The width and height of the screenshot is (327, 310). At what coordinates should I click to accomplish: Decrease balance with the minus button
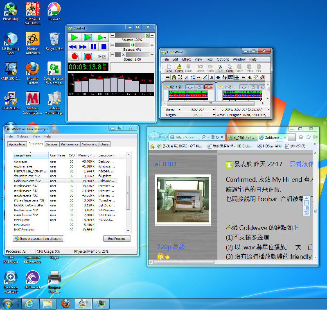113,45
